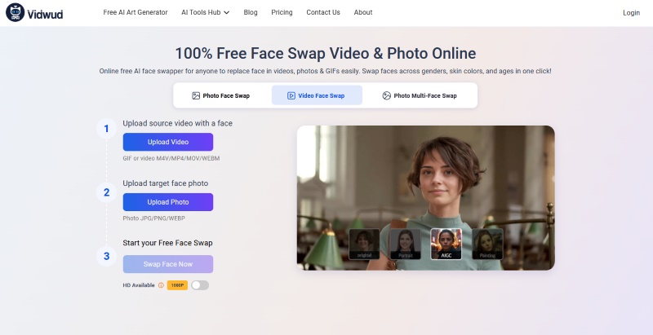Click 'Start your Free Face Swap' text
Screen dimensions: 653x335
click(x=167, y=243)
